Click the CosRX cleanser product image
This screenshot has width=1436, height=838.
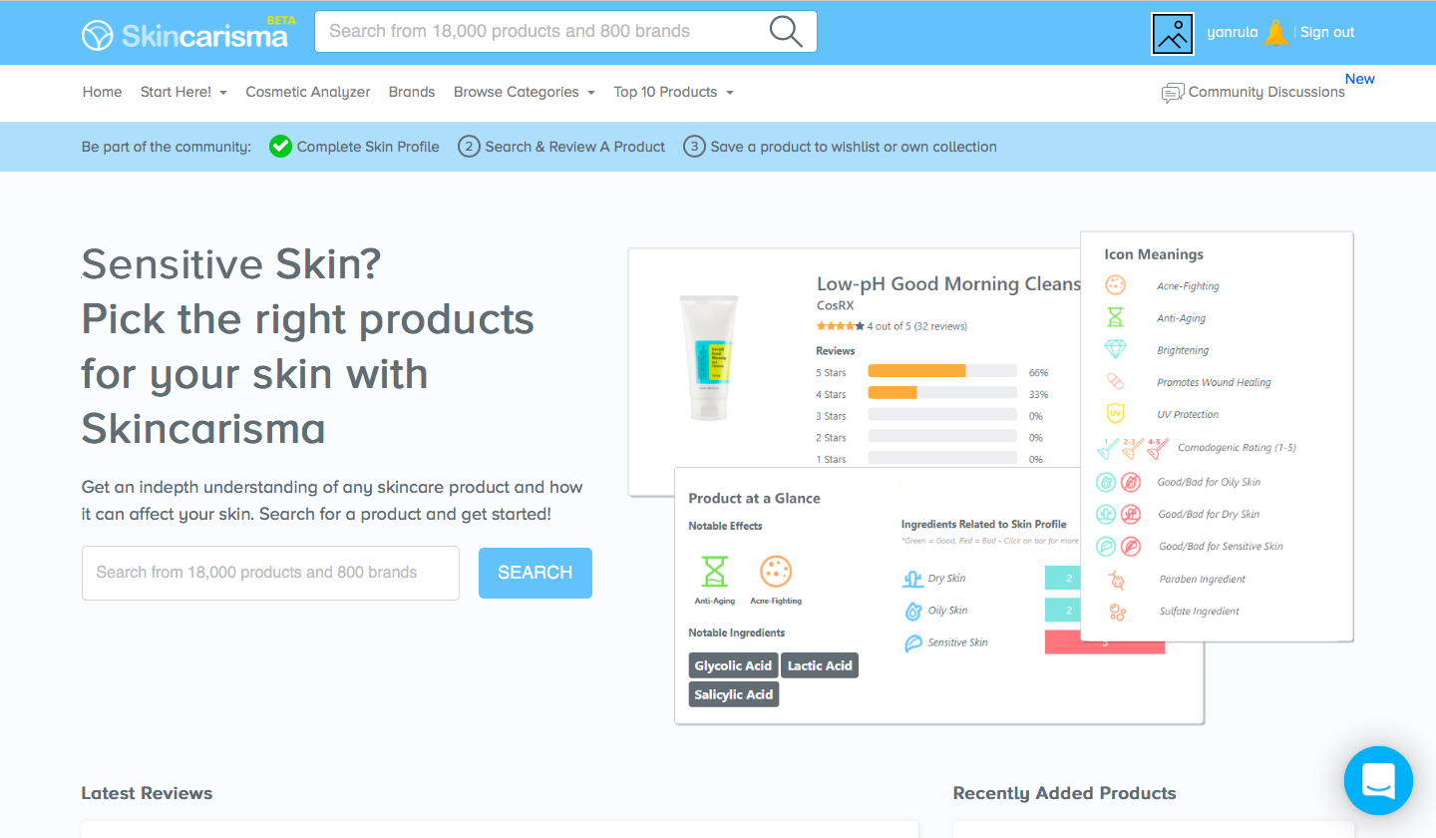tap(708, 357)
